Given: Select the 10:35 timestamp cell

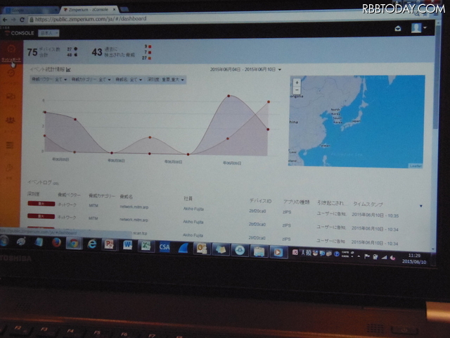Looking at the screenshot, I should pyautogui.click(x=375, y=215).
